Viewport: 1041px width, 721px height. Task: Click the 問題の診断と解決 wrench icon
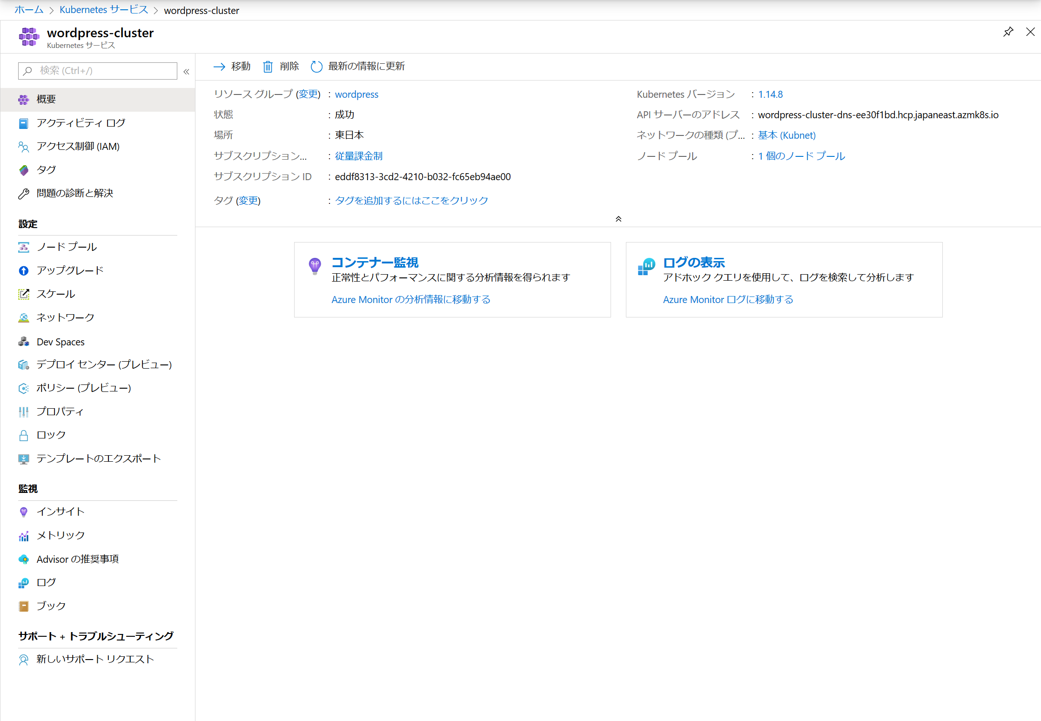[x=24, y=194]
